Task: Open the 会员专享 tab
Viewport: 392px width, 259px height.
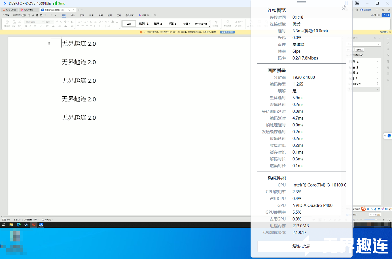Action: [x=129, y=16]
